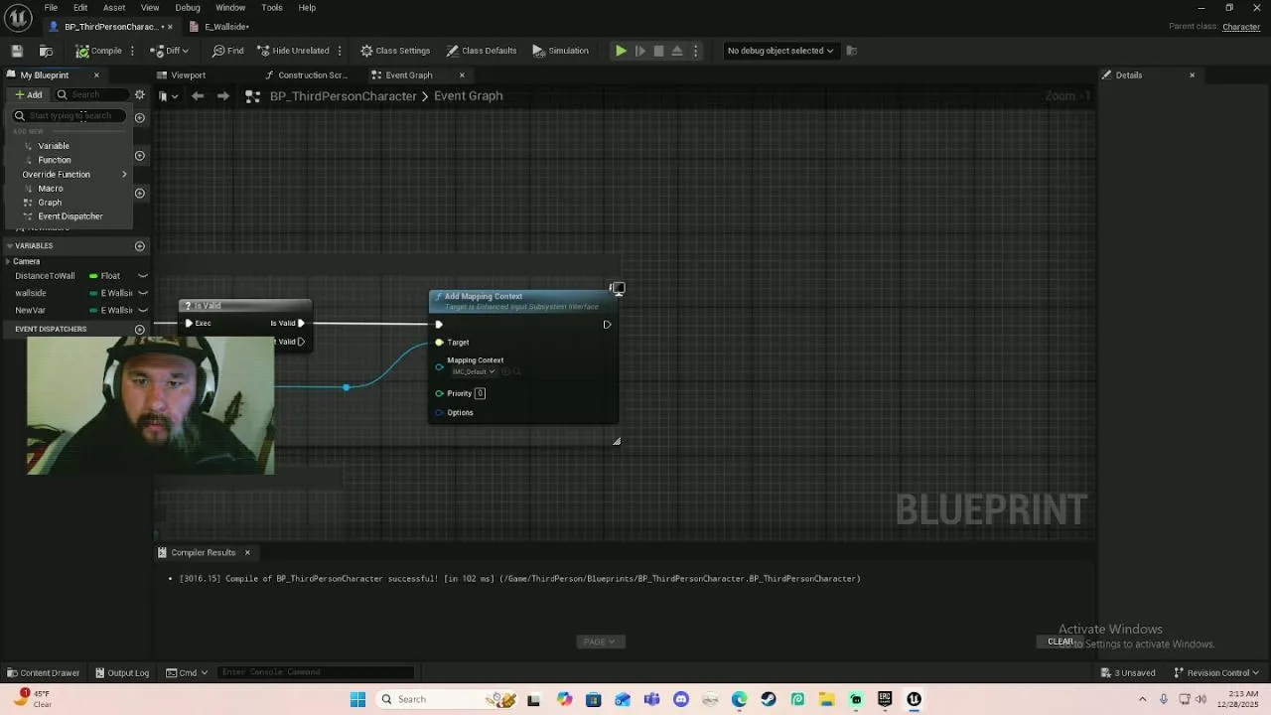Open Class Settings
Image resolution: width=1271 pixels, height=715 pixels.
[395, 51]
